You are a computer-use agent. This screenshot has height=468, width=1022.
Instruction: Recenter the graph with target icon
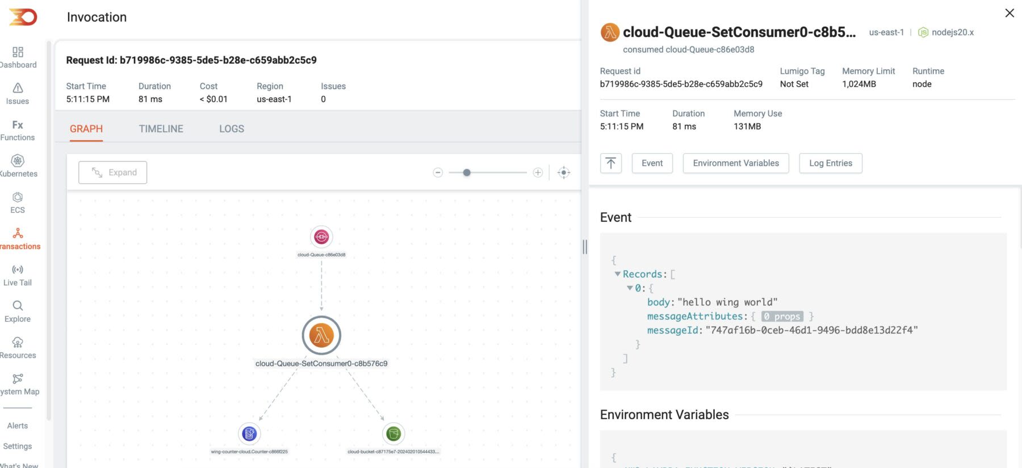(x=564, y=172)
